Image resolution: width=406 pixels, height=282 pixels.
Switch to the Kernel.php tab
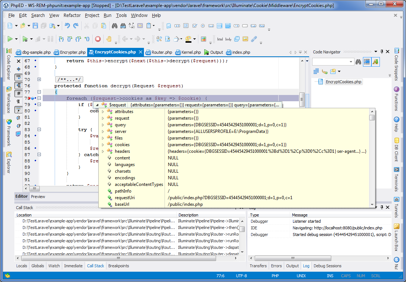click(188, 52)
